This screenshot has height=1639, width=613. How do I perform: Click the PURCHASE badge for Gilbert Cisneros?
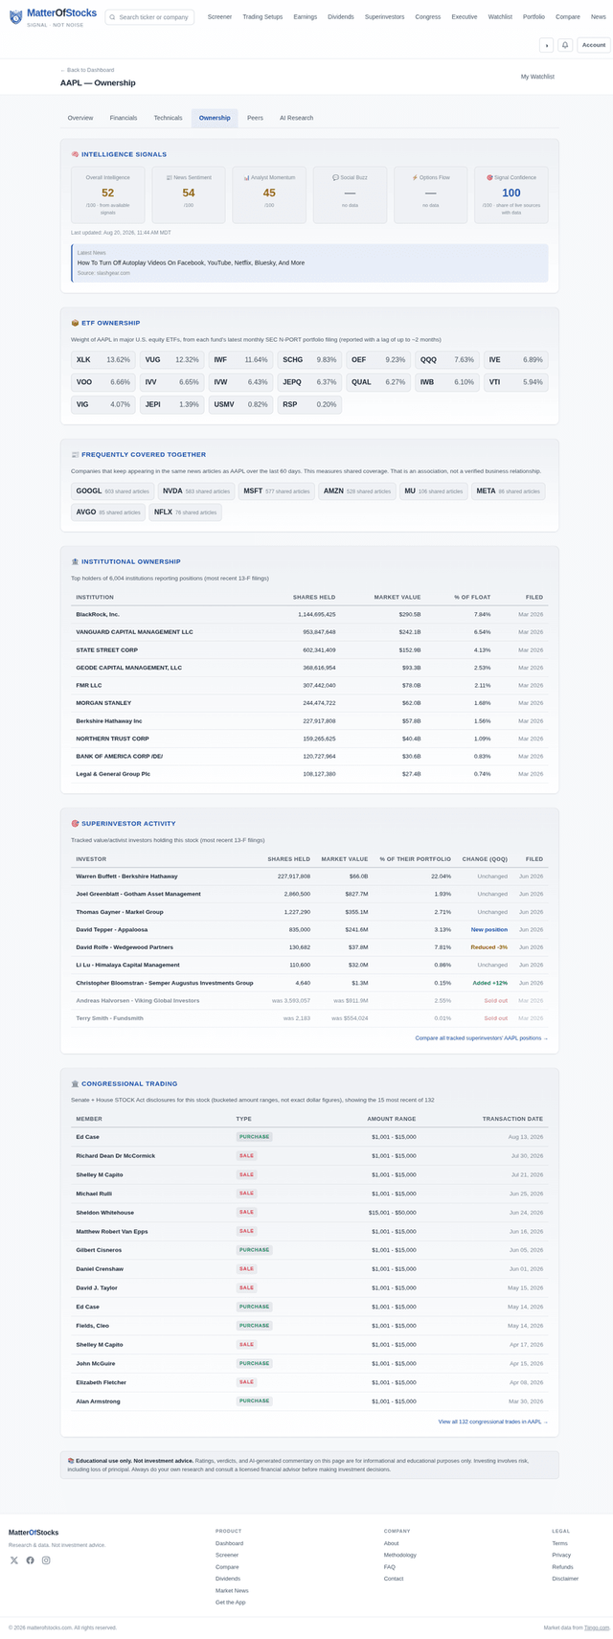coord(255,1250)
